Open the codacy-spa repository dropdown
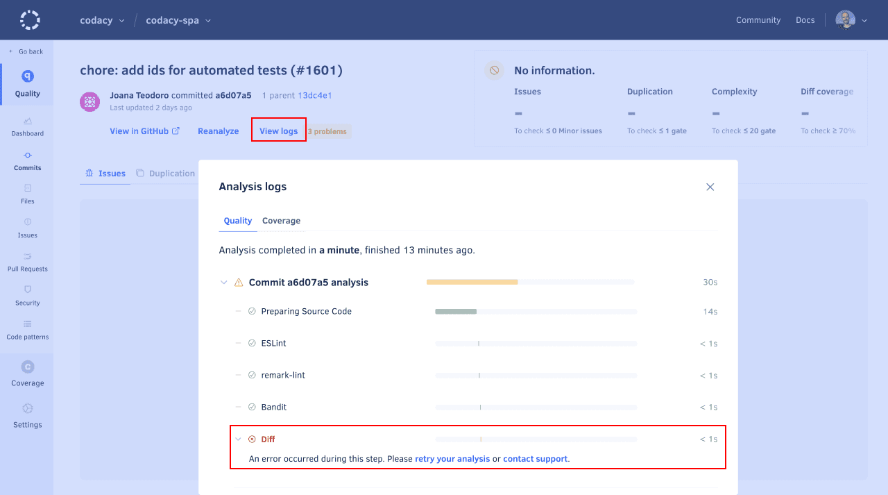Image resolution: width=888 pixels, height=495 pixels. 178,20
